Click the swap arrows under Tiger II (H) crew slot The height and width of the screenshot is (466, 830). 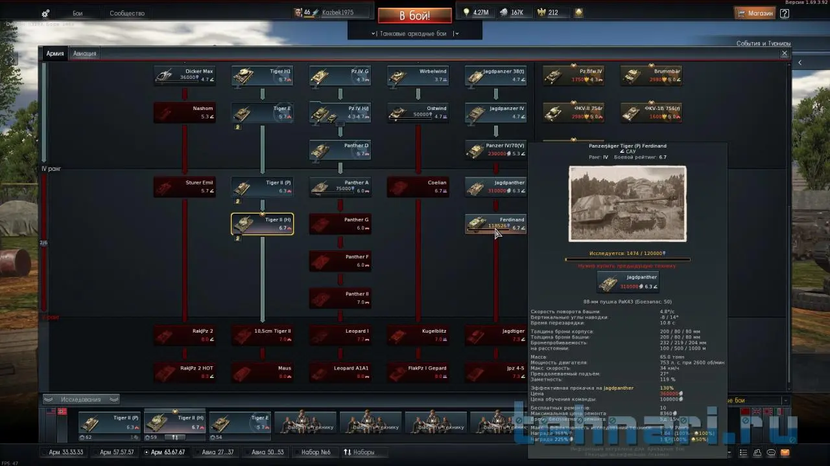coord(175,437)
